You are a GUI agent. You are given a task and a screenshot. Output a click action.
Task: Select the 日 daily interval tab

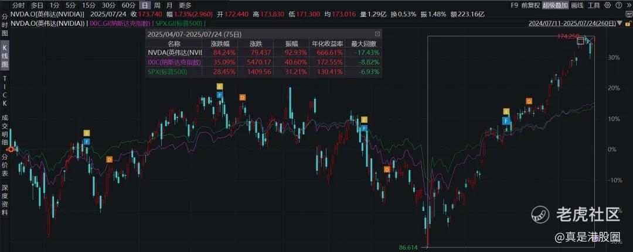[x=144, y=5]
